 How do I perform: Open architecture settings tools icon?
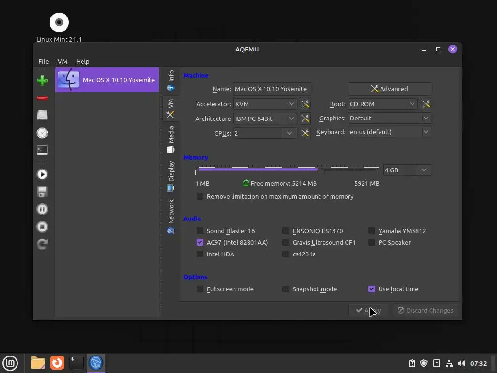pyautogui.click(x=305, y=119)
